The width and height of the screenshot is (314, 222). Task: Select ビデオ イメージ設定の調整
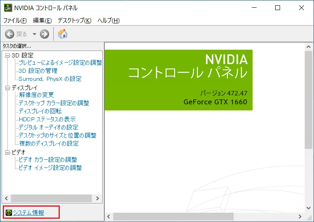click(x=50, y=168)
